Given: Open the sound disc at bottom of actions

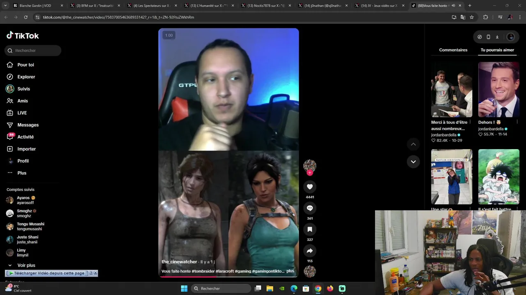Looking at the screenshot, I should [x=310, y=271].
